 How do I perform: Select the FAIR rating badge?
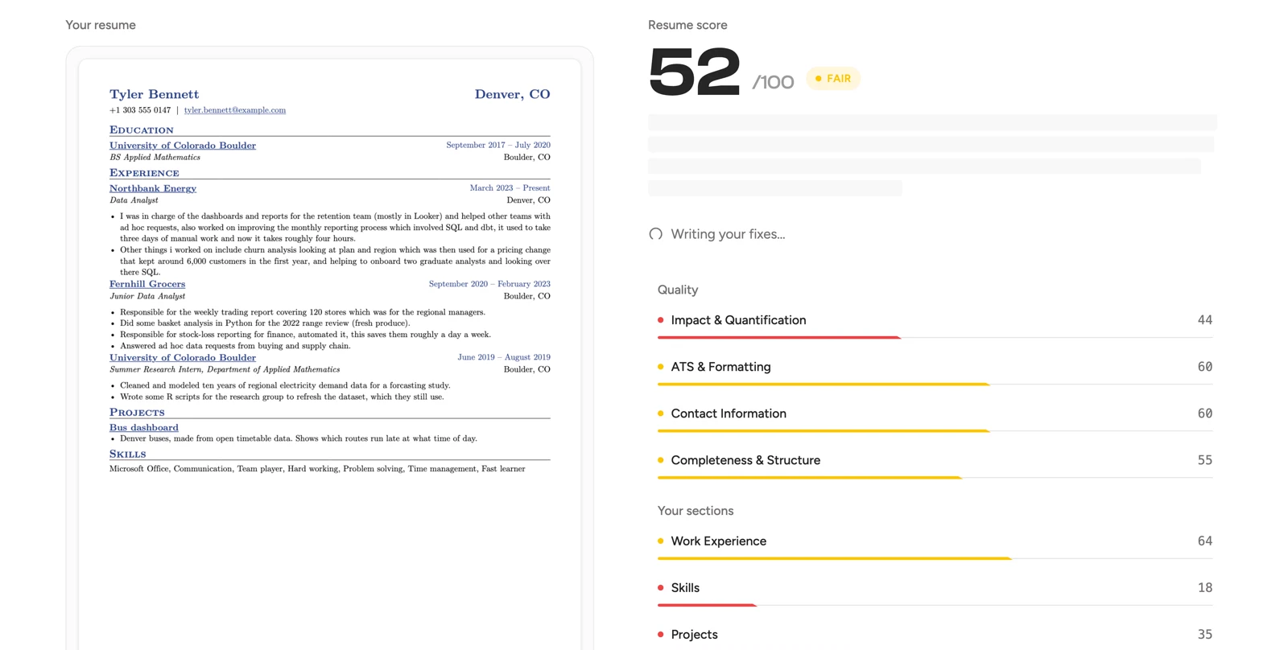(833, 79)
